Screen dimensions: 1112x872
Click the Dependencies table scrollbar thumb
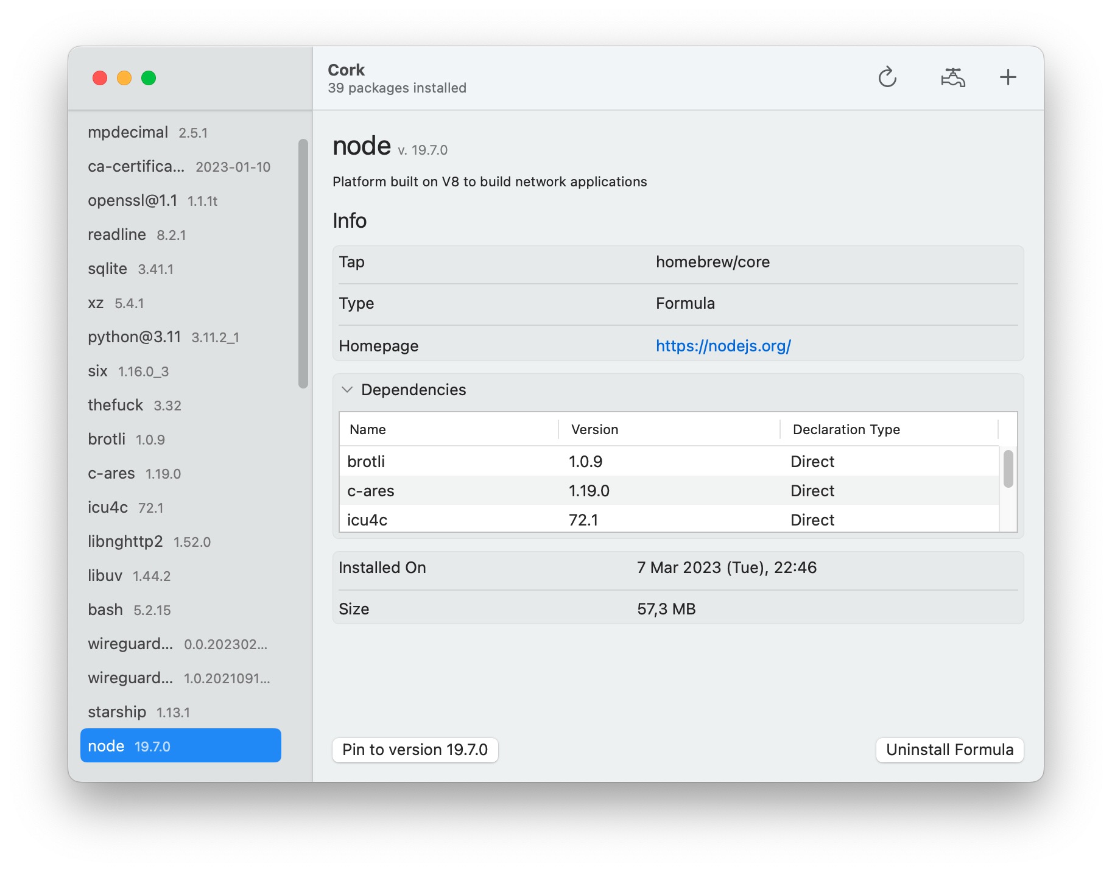coord(1008,468)
